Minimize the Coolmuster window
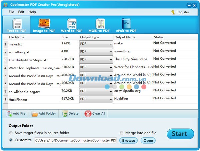The width and height of the screenshot is (200, 151). click(x=189, y=5)
